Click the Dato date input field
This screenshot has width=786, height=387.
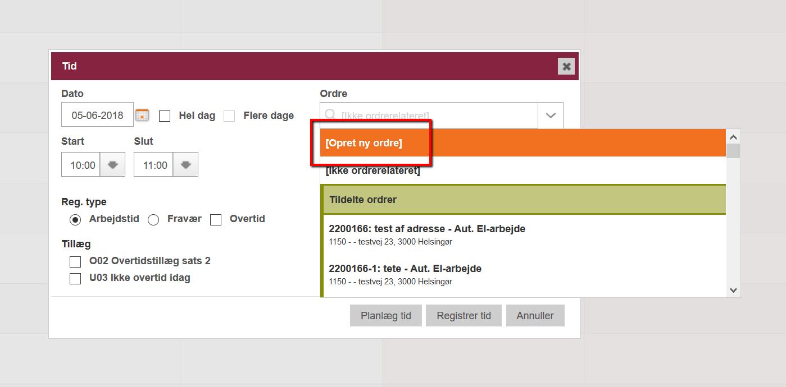pos(97,115)
